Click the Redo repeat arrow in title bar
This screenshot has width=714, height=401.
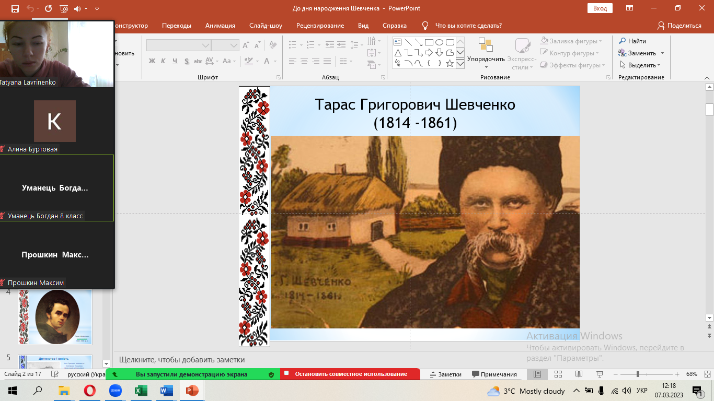coord(48,8)
